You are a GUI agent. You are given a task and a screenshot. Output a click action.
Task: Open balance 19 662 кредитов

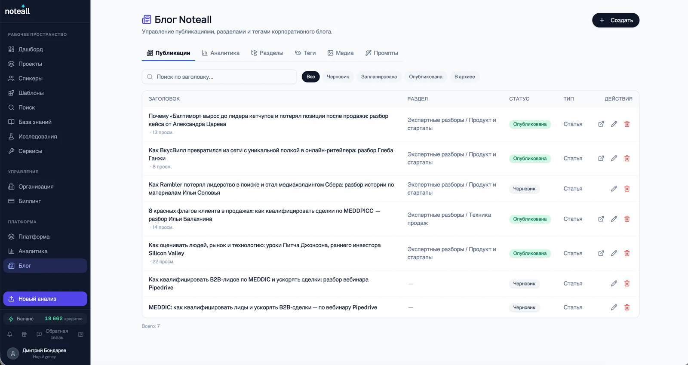coord(45,319)
